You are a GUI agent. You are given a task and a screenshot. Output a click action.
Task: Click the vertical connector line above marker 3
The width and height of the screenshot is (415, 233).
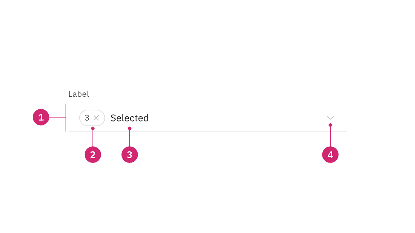coord(130,138)
